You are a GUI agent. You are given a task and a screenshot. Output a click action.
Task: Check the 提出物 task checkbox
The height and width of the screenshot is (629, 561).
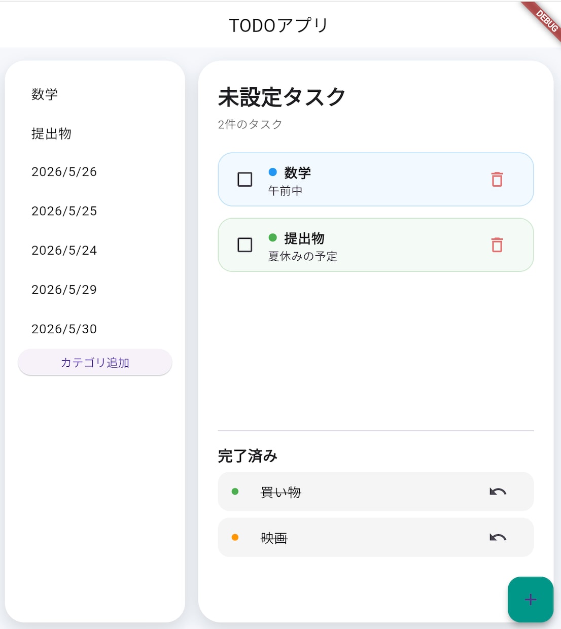click(245, 245)
